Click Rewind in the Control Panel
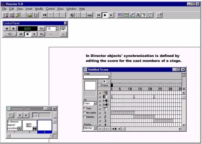This screenshot has width=202, height=144. click(21, 34)
